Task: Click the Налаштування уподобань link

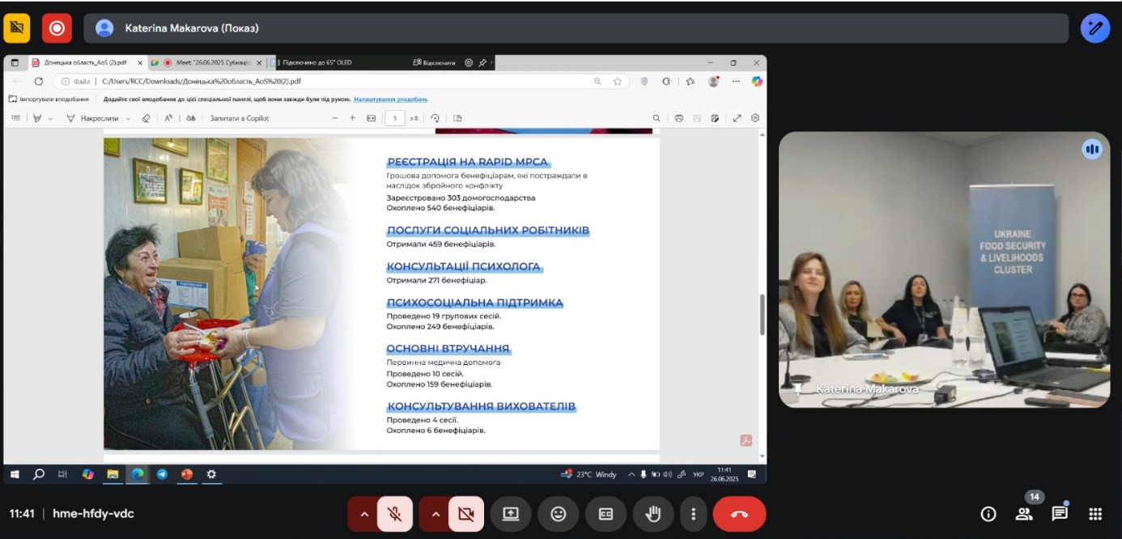Action: point(390,99)
